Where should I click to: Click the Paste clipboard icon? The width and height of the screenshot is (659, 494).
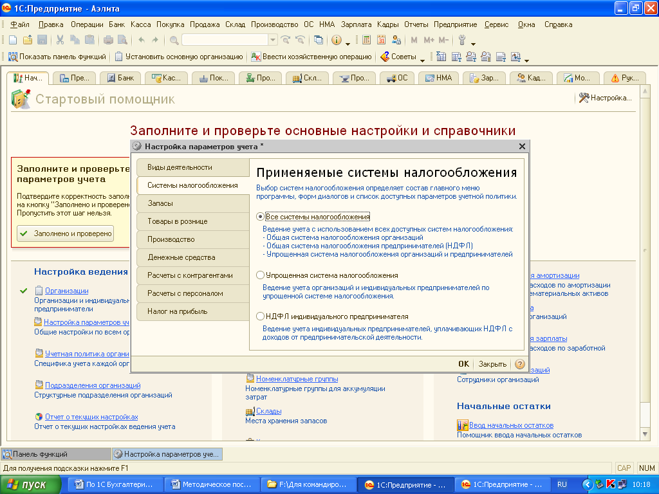point(89,40)
